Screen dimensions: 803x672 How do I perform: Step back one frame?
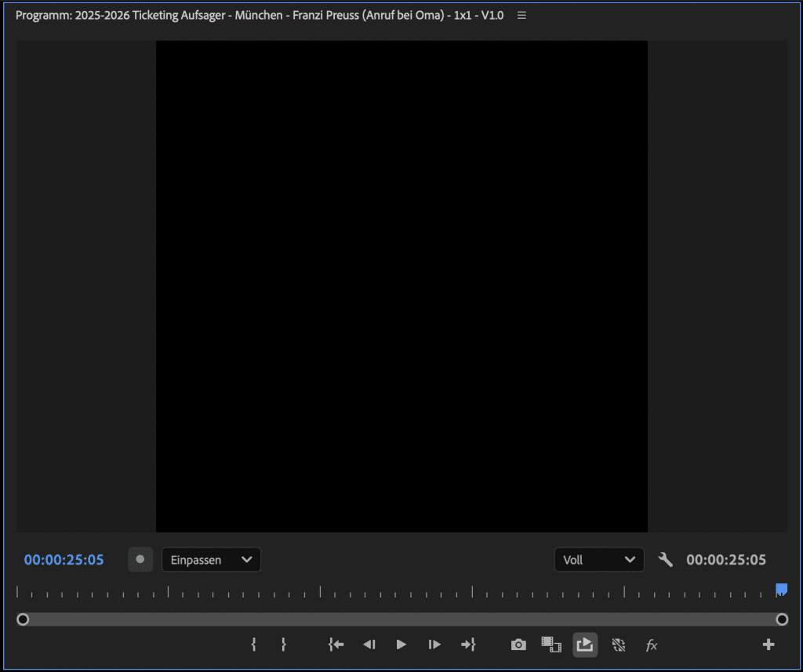pyautogui.click(x=369, y=645)
